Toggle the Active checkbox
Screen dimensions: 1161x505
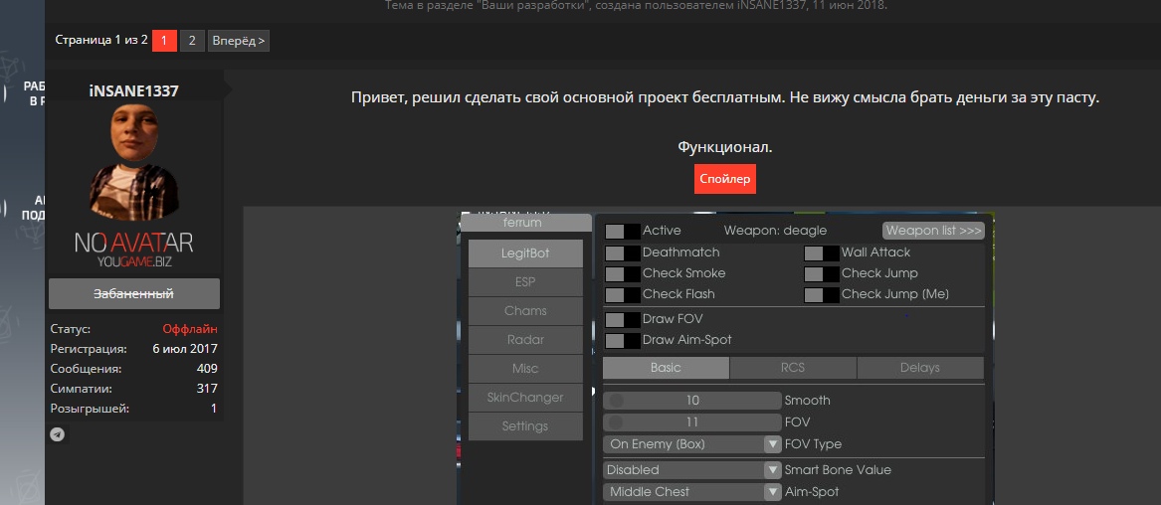pyautogui.click(x=623, y=231)
